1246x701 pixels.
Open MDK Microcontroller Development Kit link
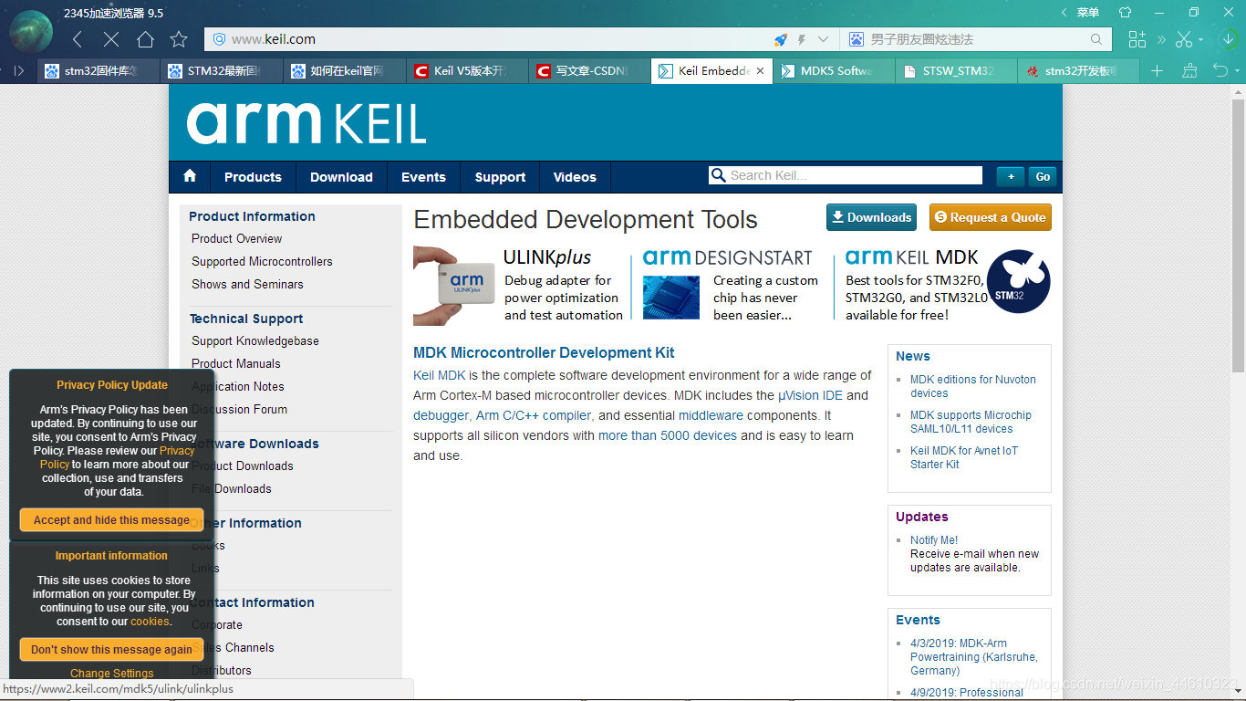[x=544, y=352]
